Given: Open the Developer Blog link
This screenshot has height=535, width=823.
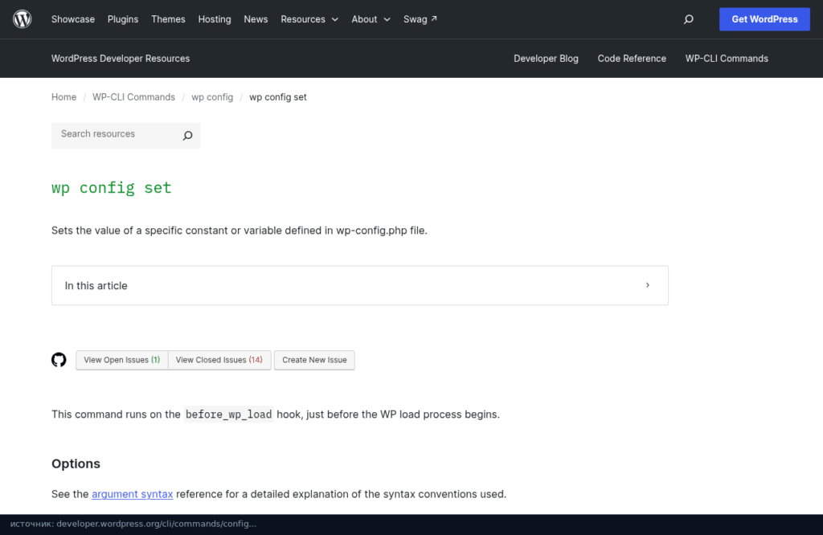Looking at the screenshot, I should 546,58.
